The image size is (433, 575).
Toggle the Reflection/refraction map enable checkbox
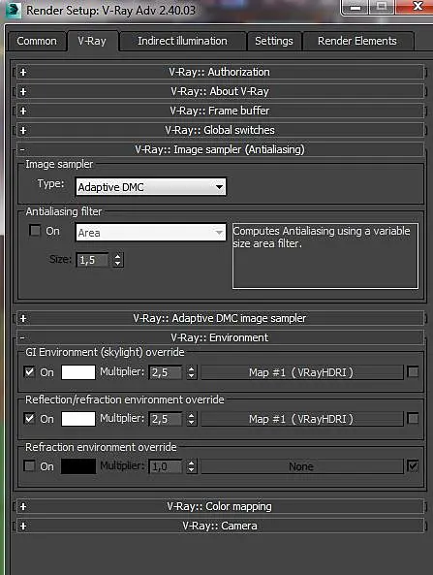click(x=413, y=419)
